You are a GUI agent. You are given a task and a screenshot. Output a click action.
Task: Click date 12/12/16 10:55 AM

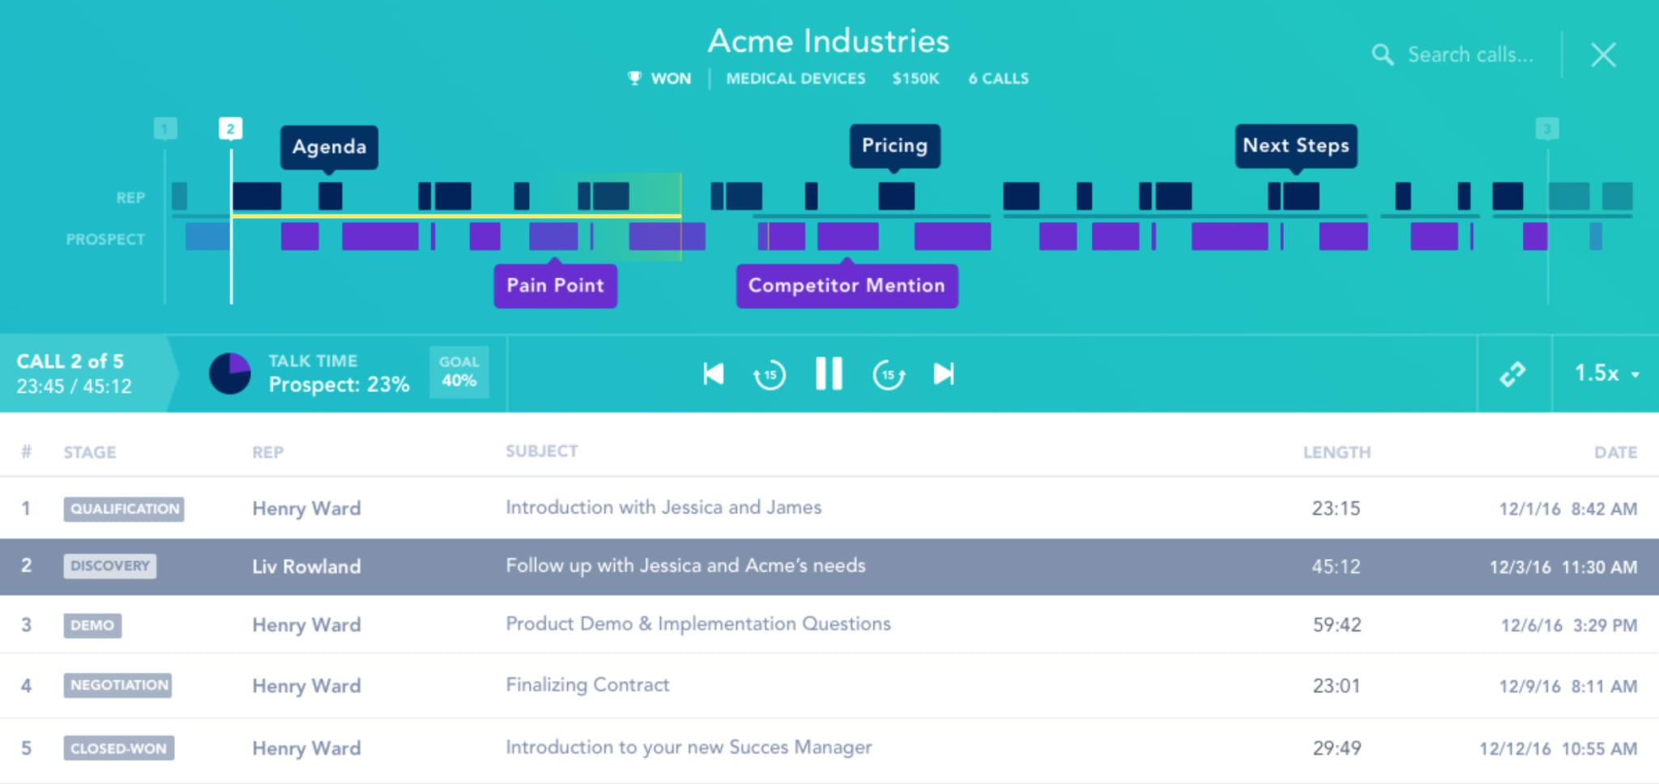click(1559, 748)
